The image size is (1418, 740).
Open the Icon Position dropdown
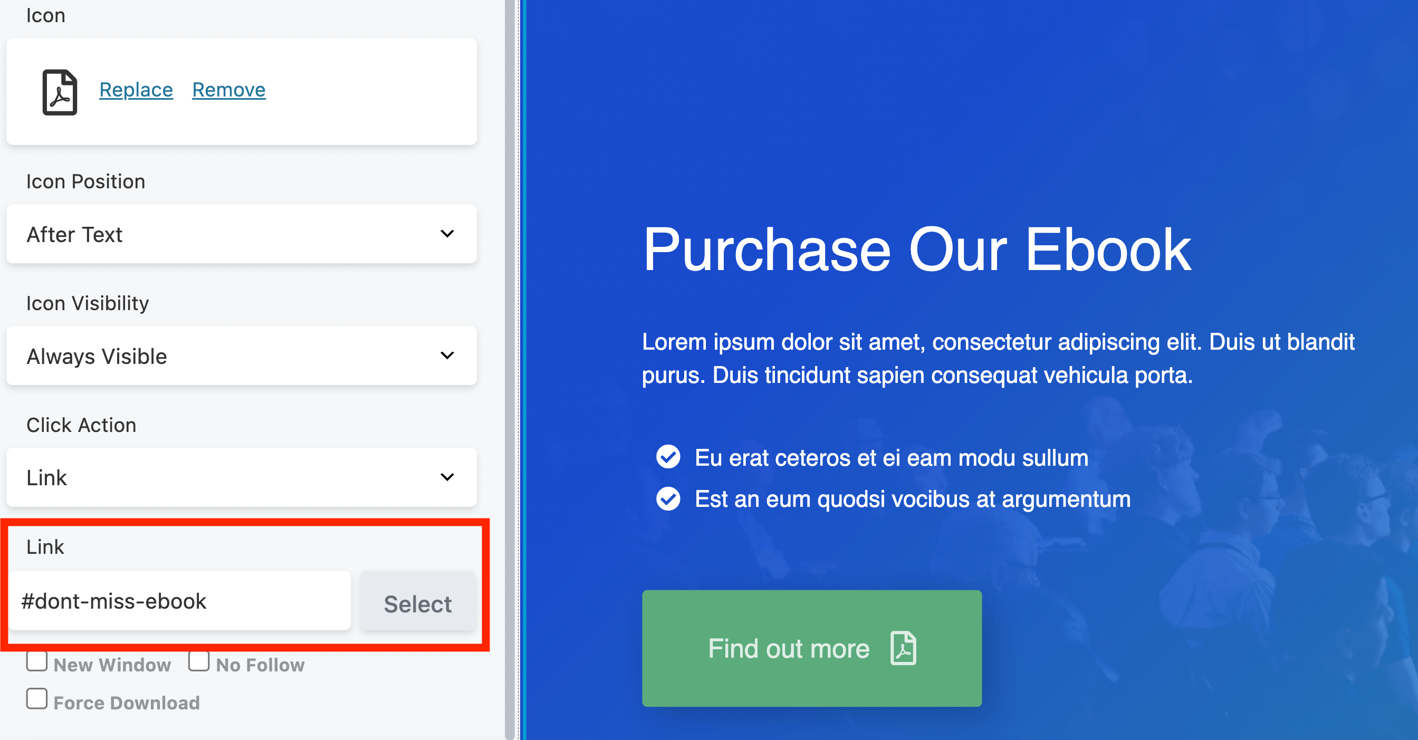pos(241,234)
